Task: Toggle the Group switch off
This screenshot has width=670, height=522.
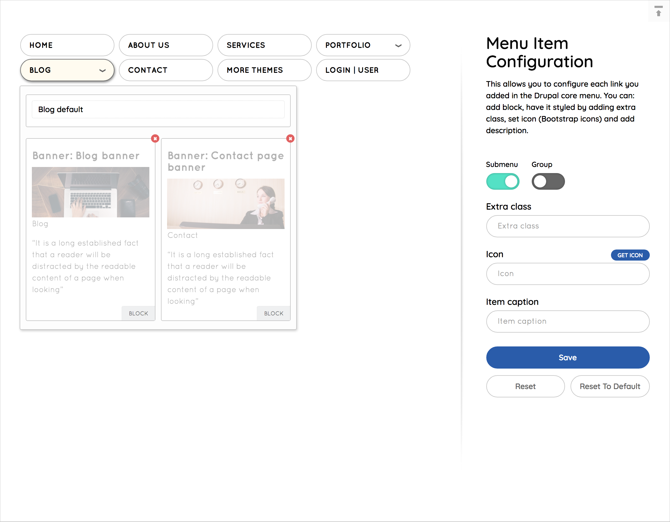Action: tap(548, 181)
